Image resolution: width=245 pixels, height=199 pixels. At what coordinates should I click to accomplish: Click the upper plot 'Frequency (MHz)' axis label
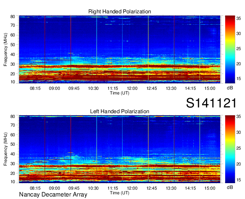pos(5,49)
